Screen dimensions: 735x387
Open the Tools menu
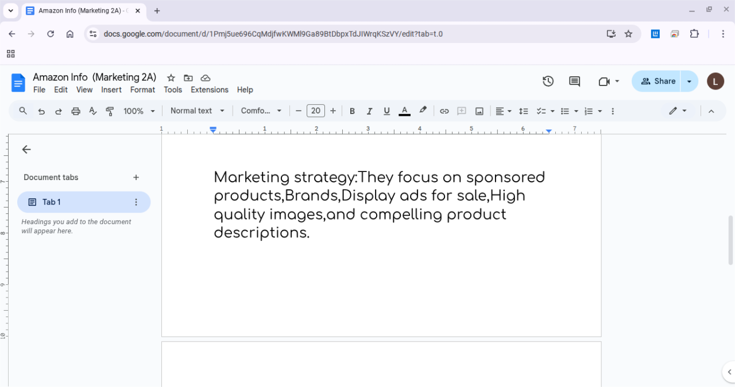(173, 90)
